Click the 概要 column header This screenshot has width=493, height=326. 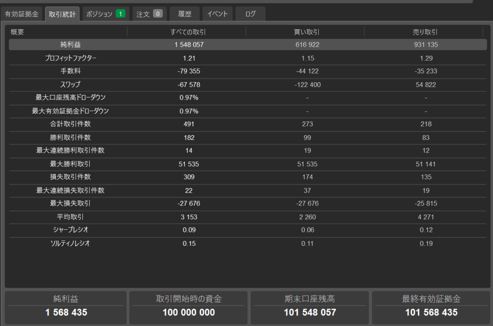coord(17,32)
